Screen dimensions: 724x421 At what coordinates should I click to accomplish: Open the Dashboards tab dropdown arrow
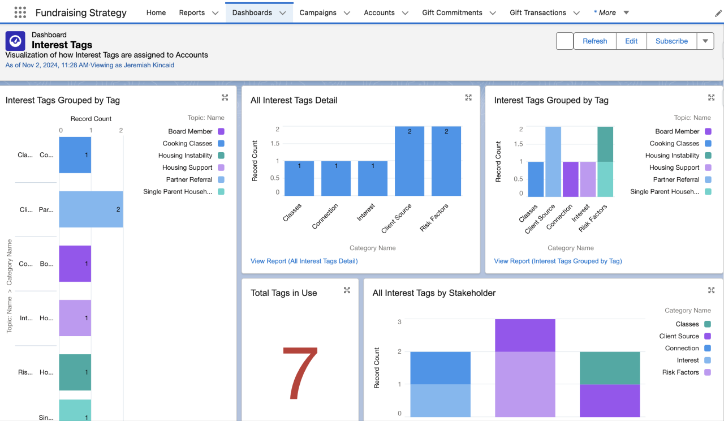[x=282, y=13]
